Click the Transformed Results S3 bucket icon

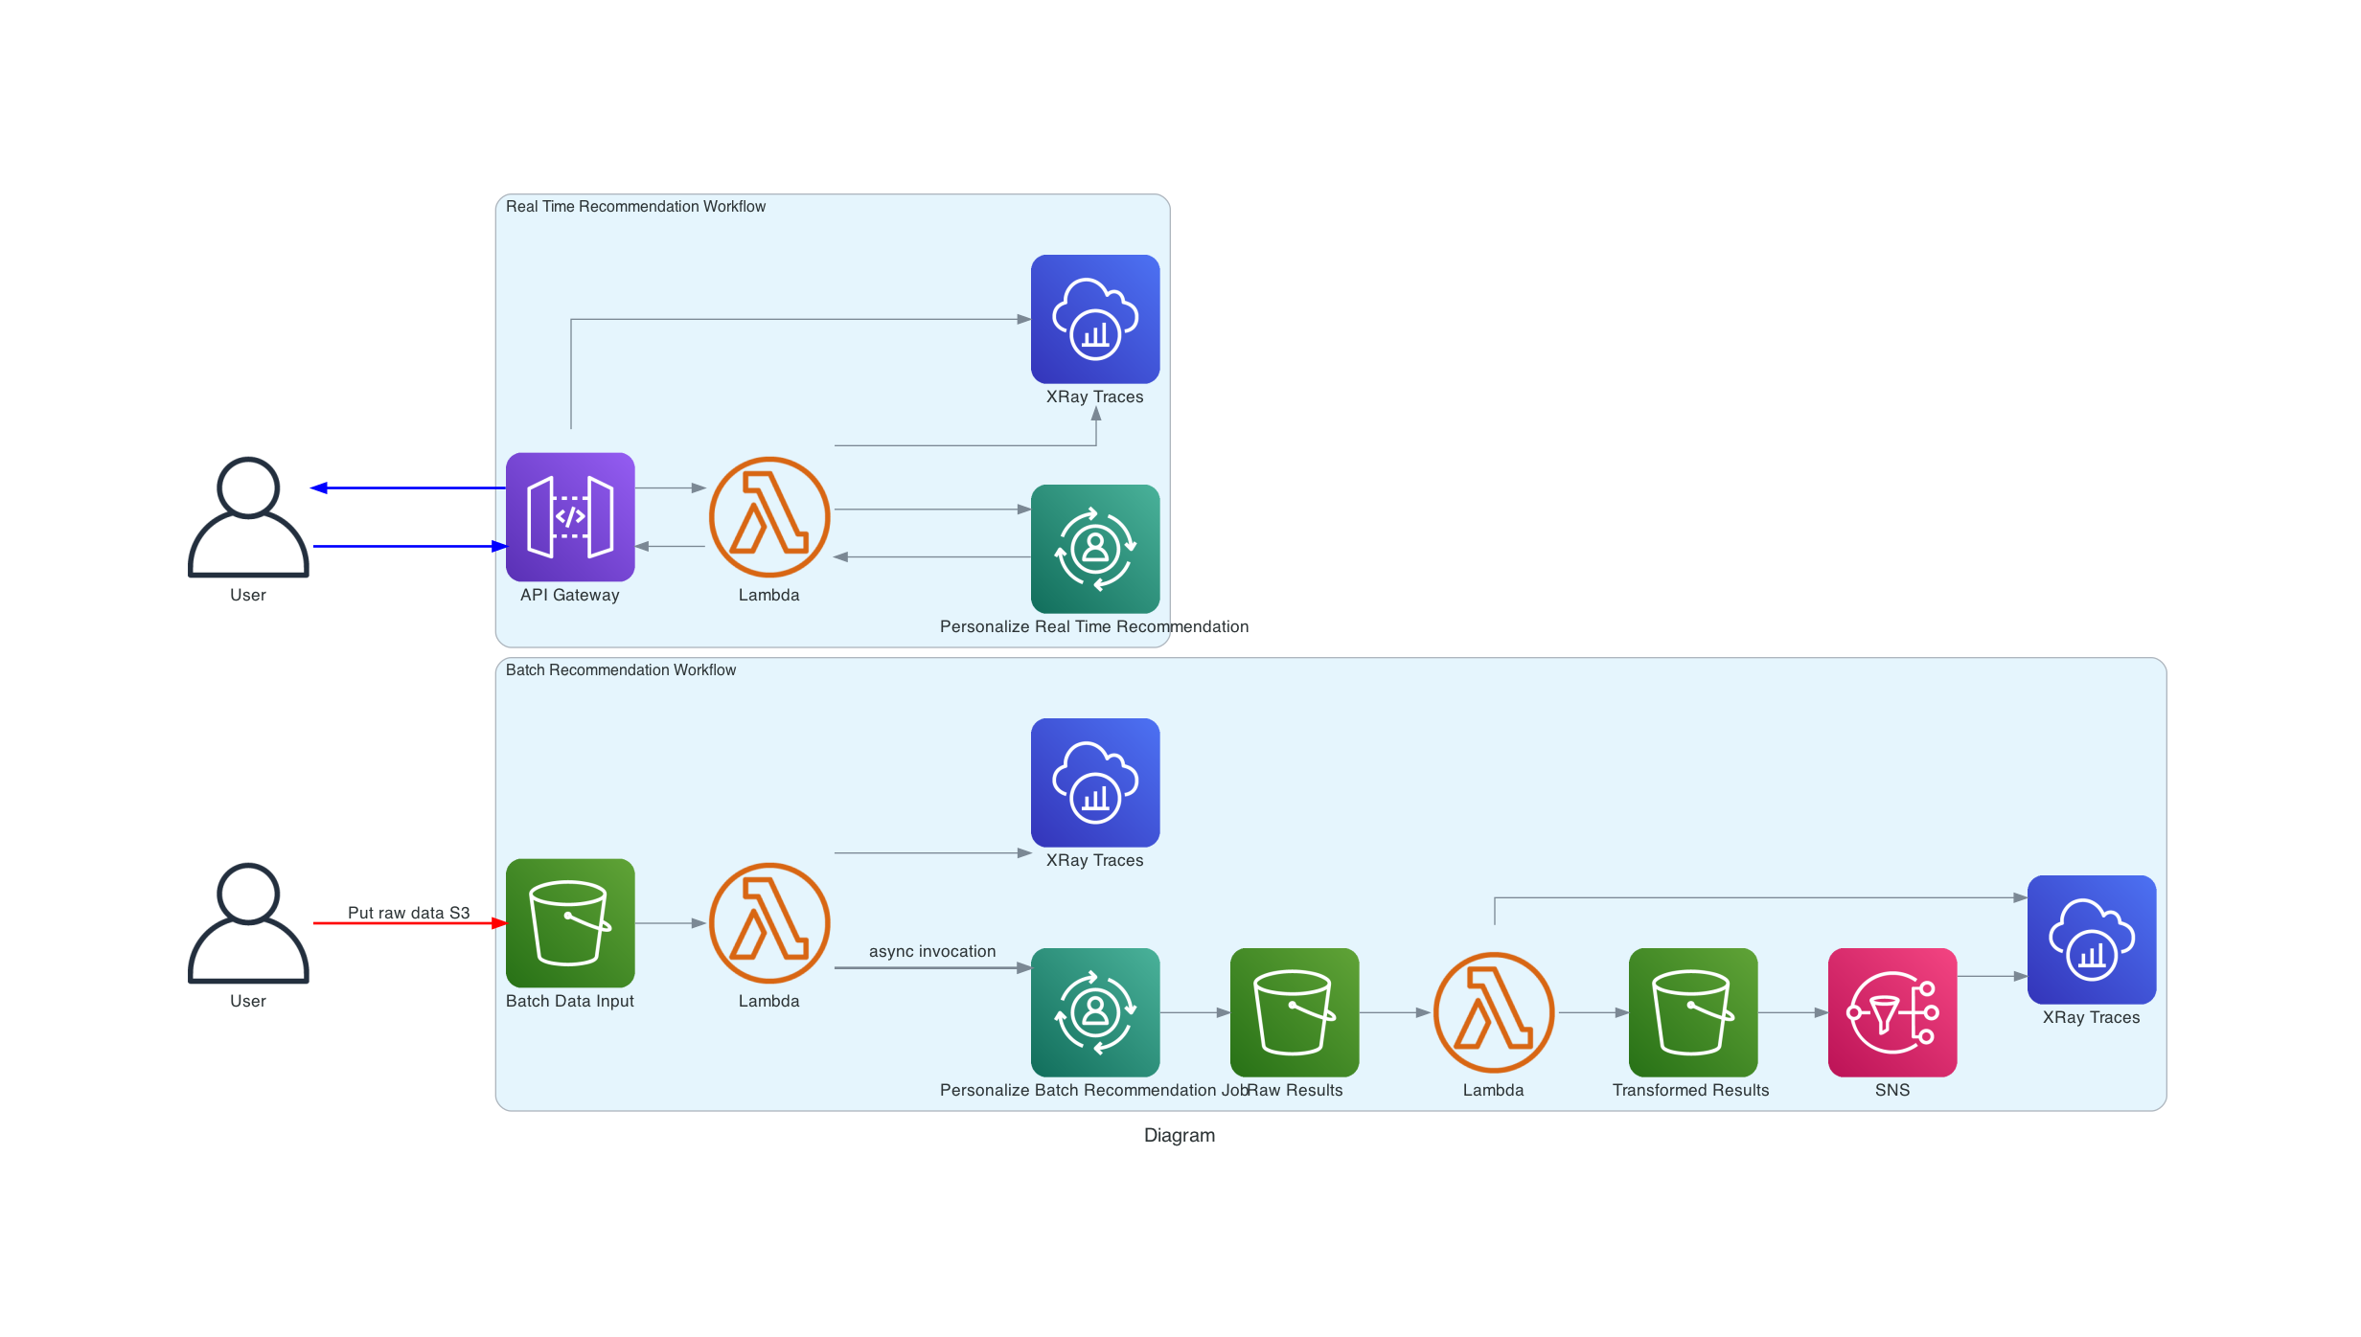click(1693, 1012)
